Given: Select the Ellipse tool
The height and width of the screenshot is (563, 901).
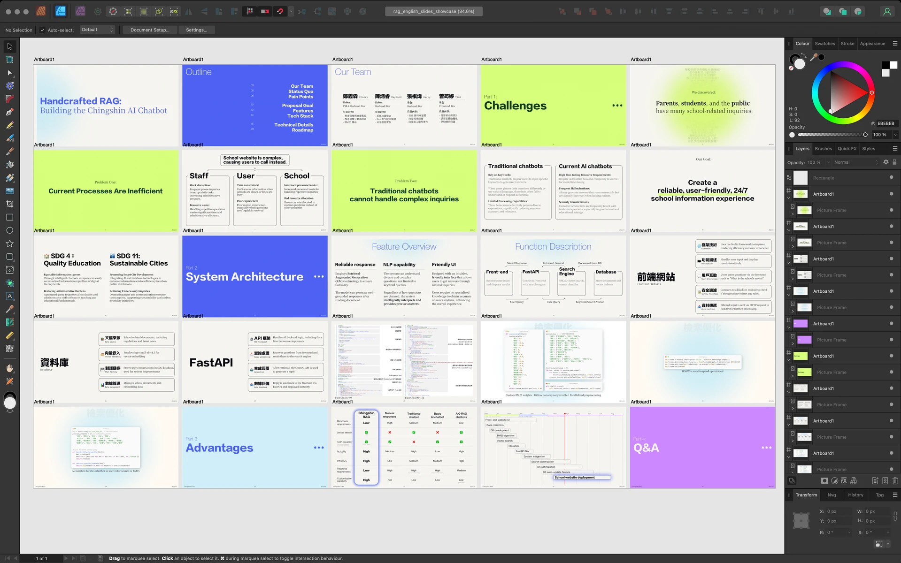Looking at the screenshot, I should [x=9, y=230].
